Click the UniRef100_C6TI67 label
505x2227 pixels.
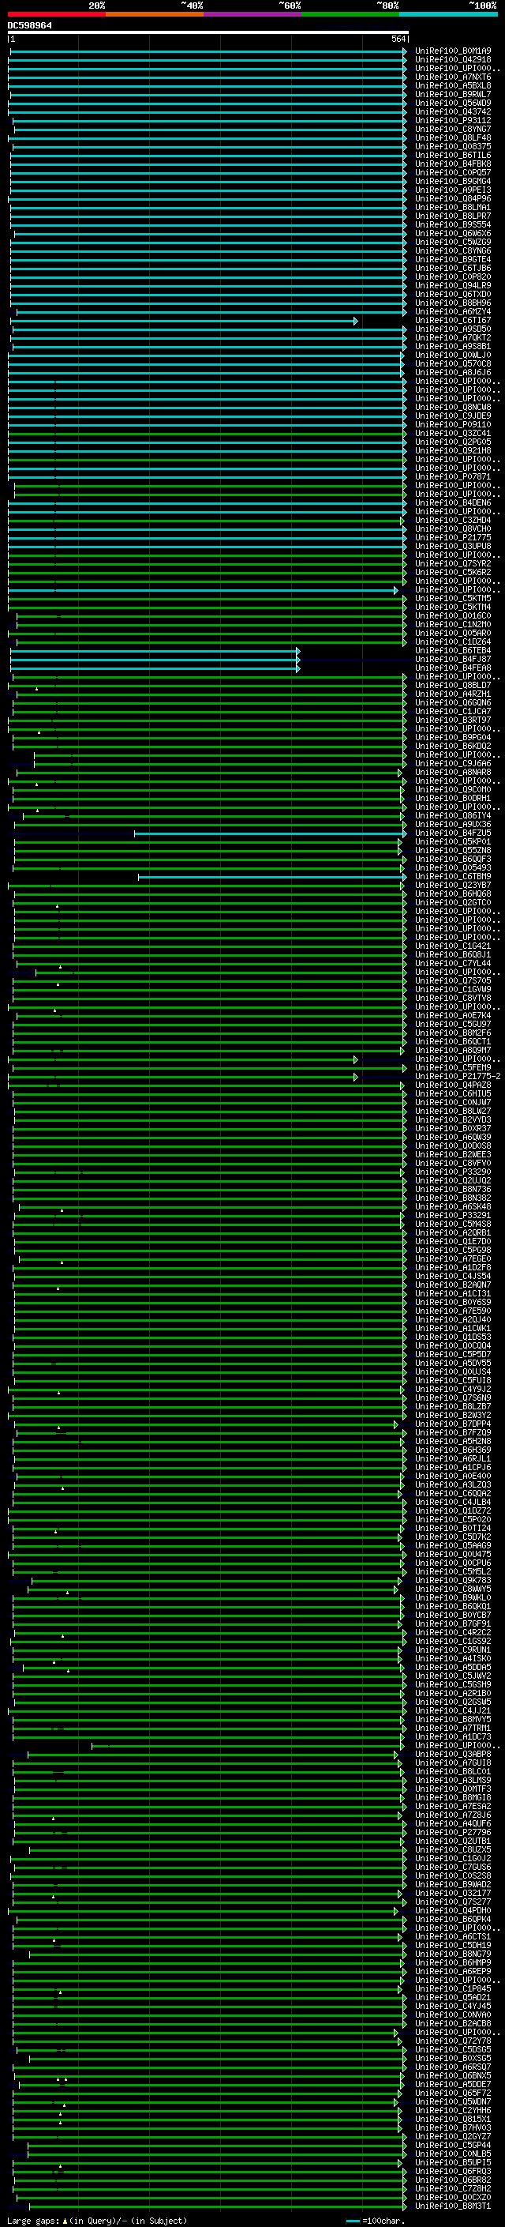coord(452,321)
